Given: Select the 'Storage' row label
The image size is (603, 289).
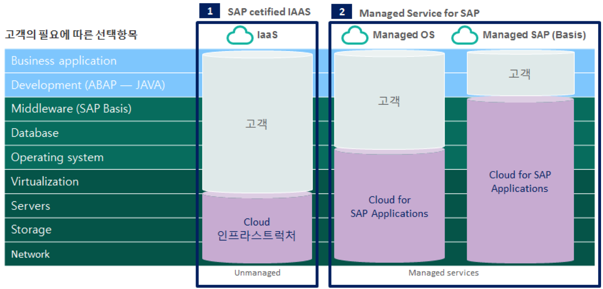Looking at the screenshot, I should (31, 230).
